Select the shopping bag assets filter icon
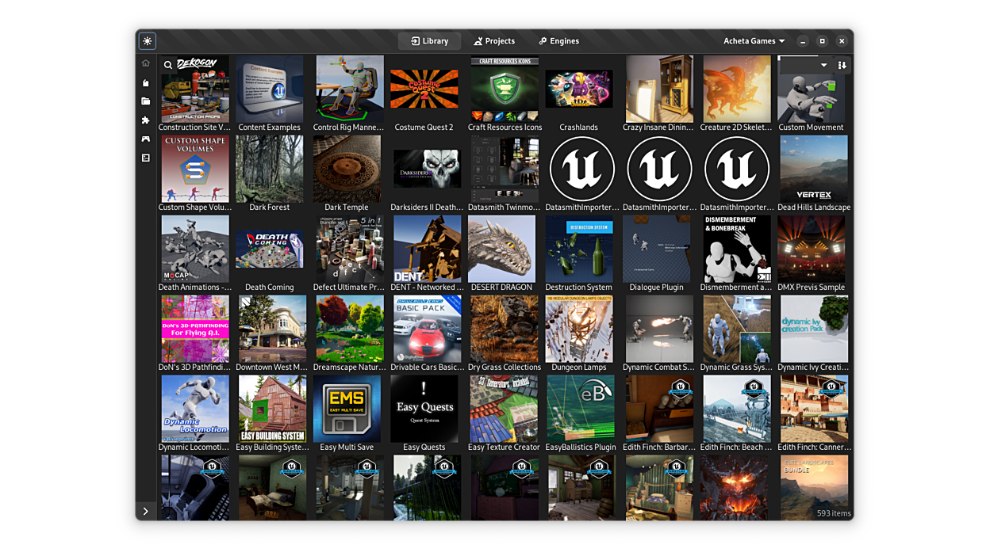The width and height of the screenshot is (990, 556). click(x=146, y=82)
